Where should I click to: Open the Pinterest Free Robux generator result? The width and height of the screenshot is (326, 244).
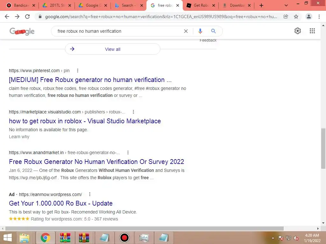90,80
